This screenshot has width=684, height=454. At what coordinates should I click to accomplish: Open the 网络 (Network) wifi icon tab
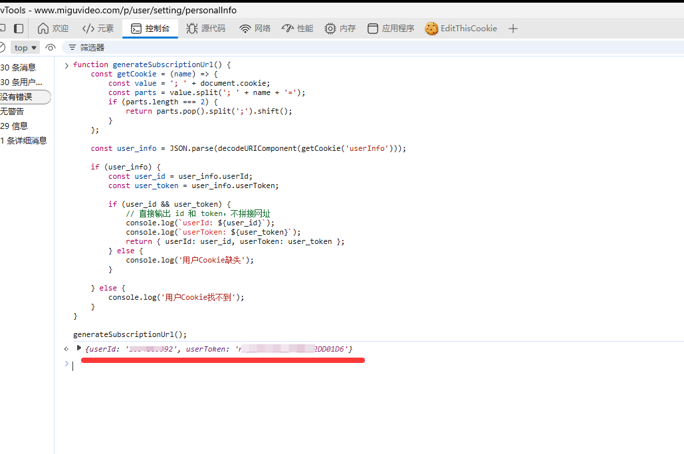[x=255, y=29]
